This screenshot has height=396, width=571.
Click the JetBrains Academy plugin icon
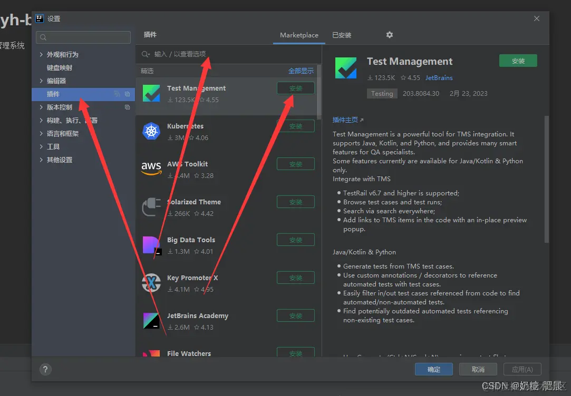tap(151, 321)
